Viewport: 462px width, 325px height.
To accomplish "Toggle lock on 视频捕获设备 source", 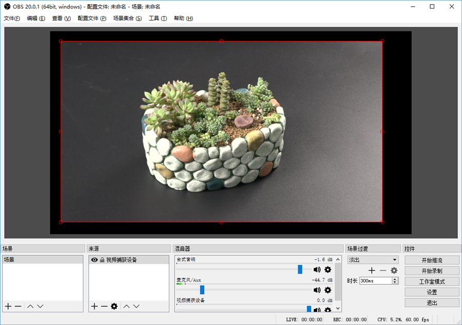I will (102, 260).
